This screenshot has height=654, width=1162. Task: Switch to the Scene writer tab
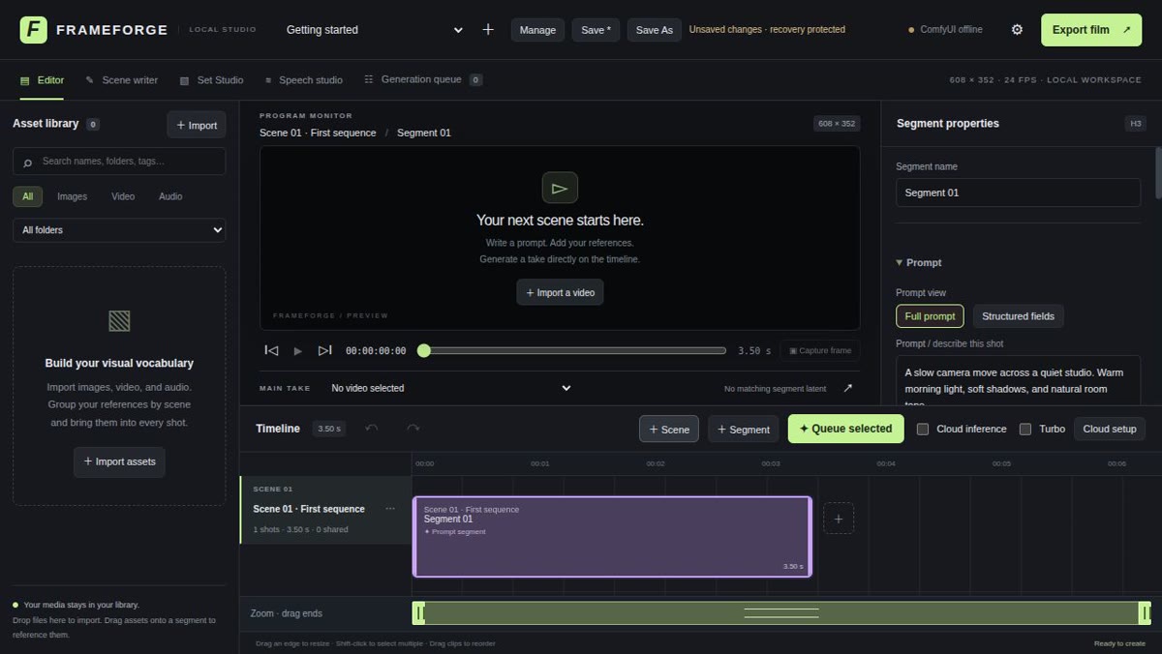pyautogui.click(x=122, y=80)
